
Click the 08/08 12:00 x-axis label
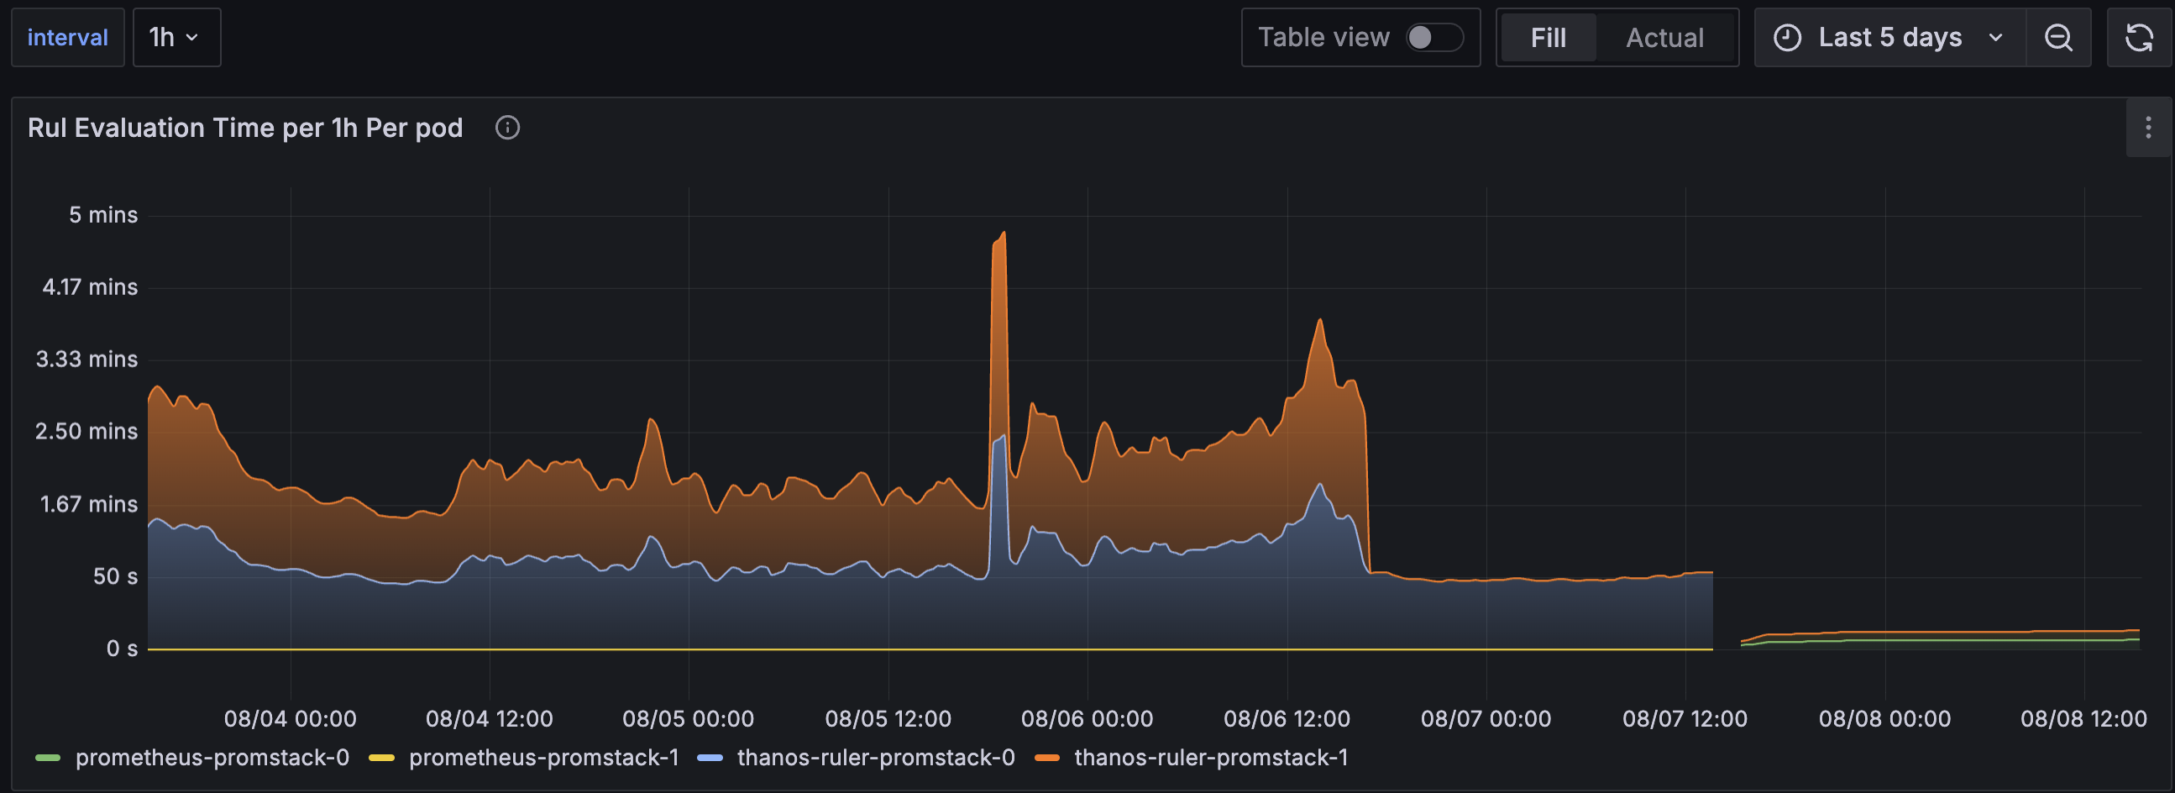[2083, 719]
